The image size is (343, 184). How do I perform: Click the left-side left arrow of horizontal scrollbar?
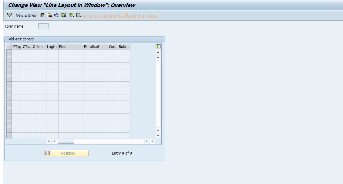(x=49, y=141)
